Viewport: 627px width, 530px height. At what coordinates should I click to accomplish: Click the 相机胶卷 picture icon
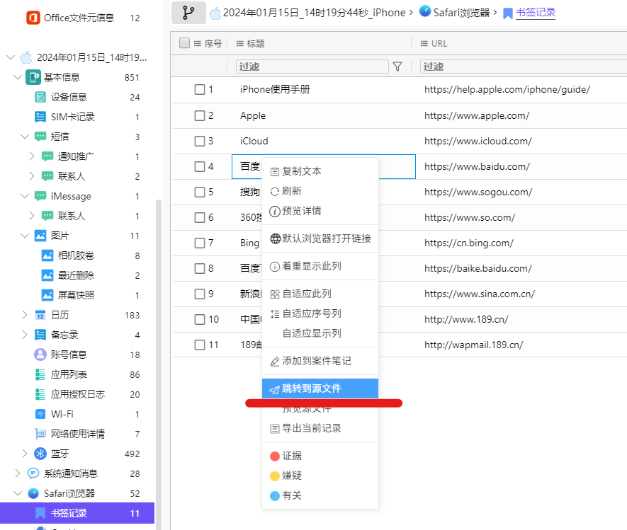coord(47,255)
